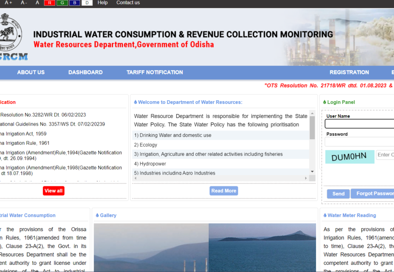Focus the User Name input field
This screenshot has height=272, width=394.
click(360, 124)
